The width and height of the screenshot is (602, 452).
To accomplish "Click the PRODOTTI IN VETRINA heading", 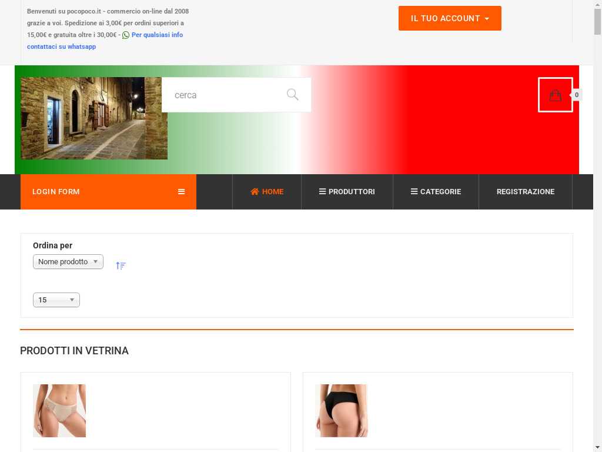I will click(x=74, y=351).
